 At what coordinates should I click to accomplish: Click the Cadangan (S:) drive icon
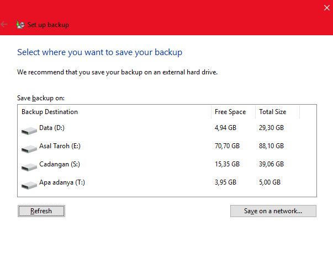(x=29, y=167)
